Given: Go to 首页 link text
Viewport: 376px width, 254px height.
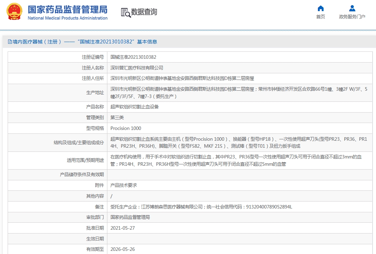Looking at the screenshot, I should [321, 17].
